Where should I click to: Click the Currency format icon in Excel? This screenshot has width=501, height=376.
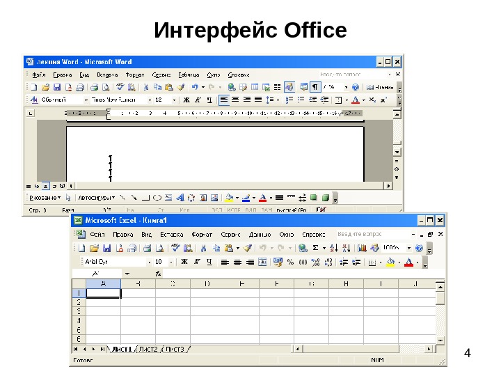(x=278, y=263)
